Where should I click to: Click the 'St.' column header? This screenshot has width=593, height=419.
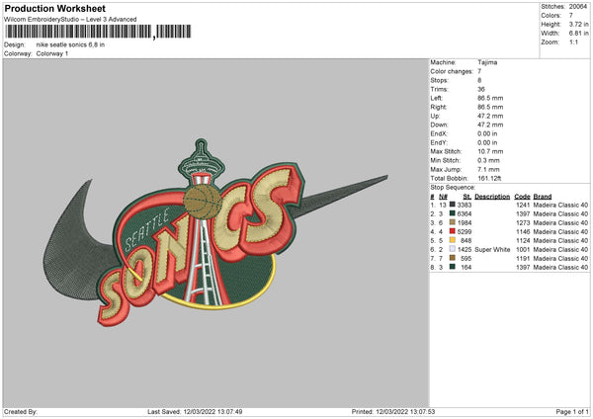pos(467,197)
